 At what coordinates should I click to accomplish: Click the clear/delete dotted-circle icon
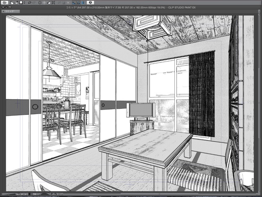40,3
